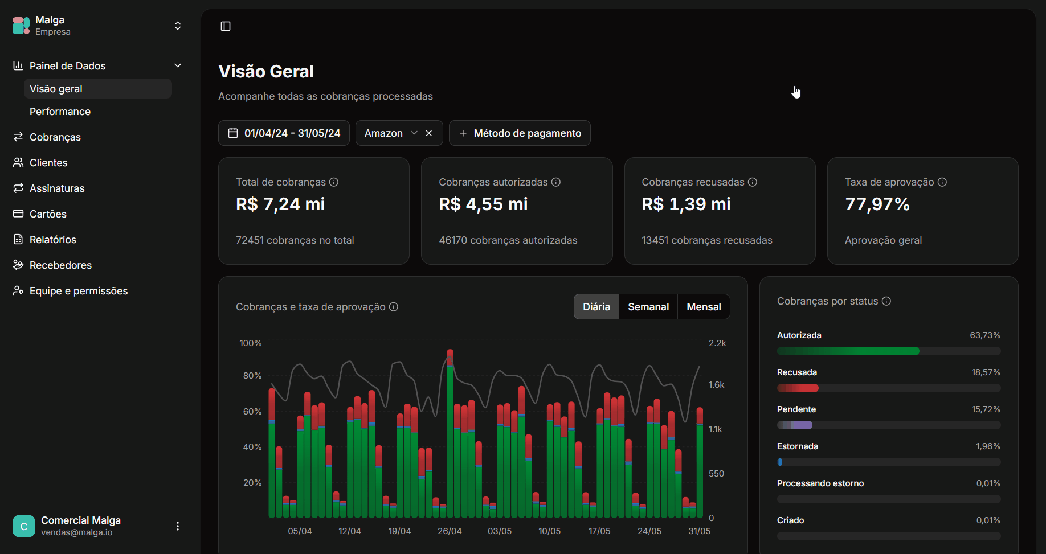Click the Clientes people icon
Viewport: 1046px width, 554px height.
(18, 162)
